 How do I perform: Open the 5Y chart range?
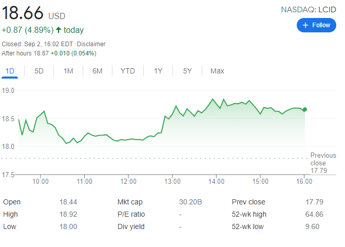pos(187,71)
